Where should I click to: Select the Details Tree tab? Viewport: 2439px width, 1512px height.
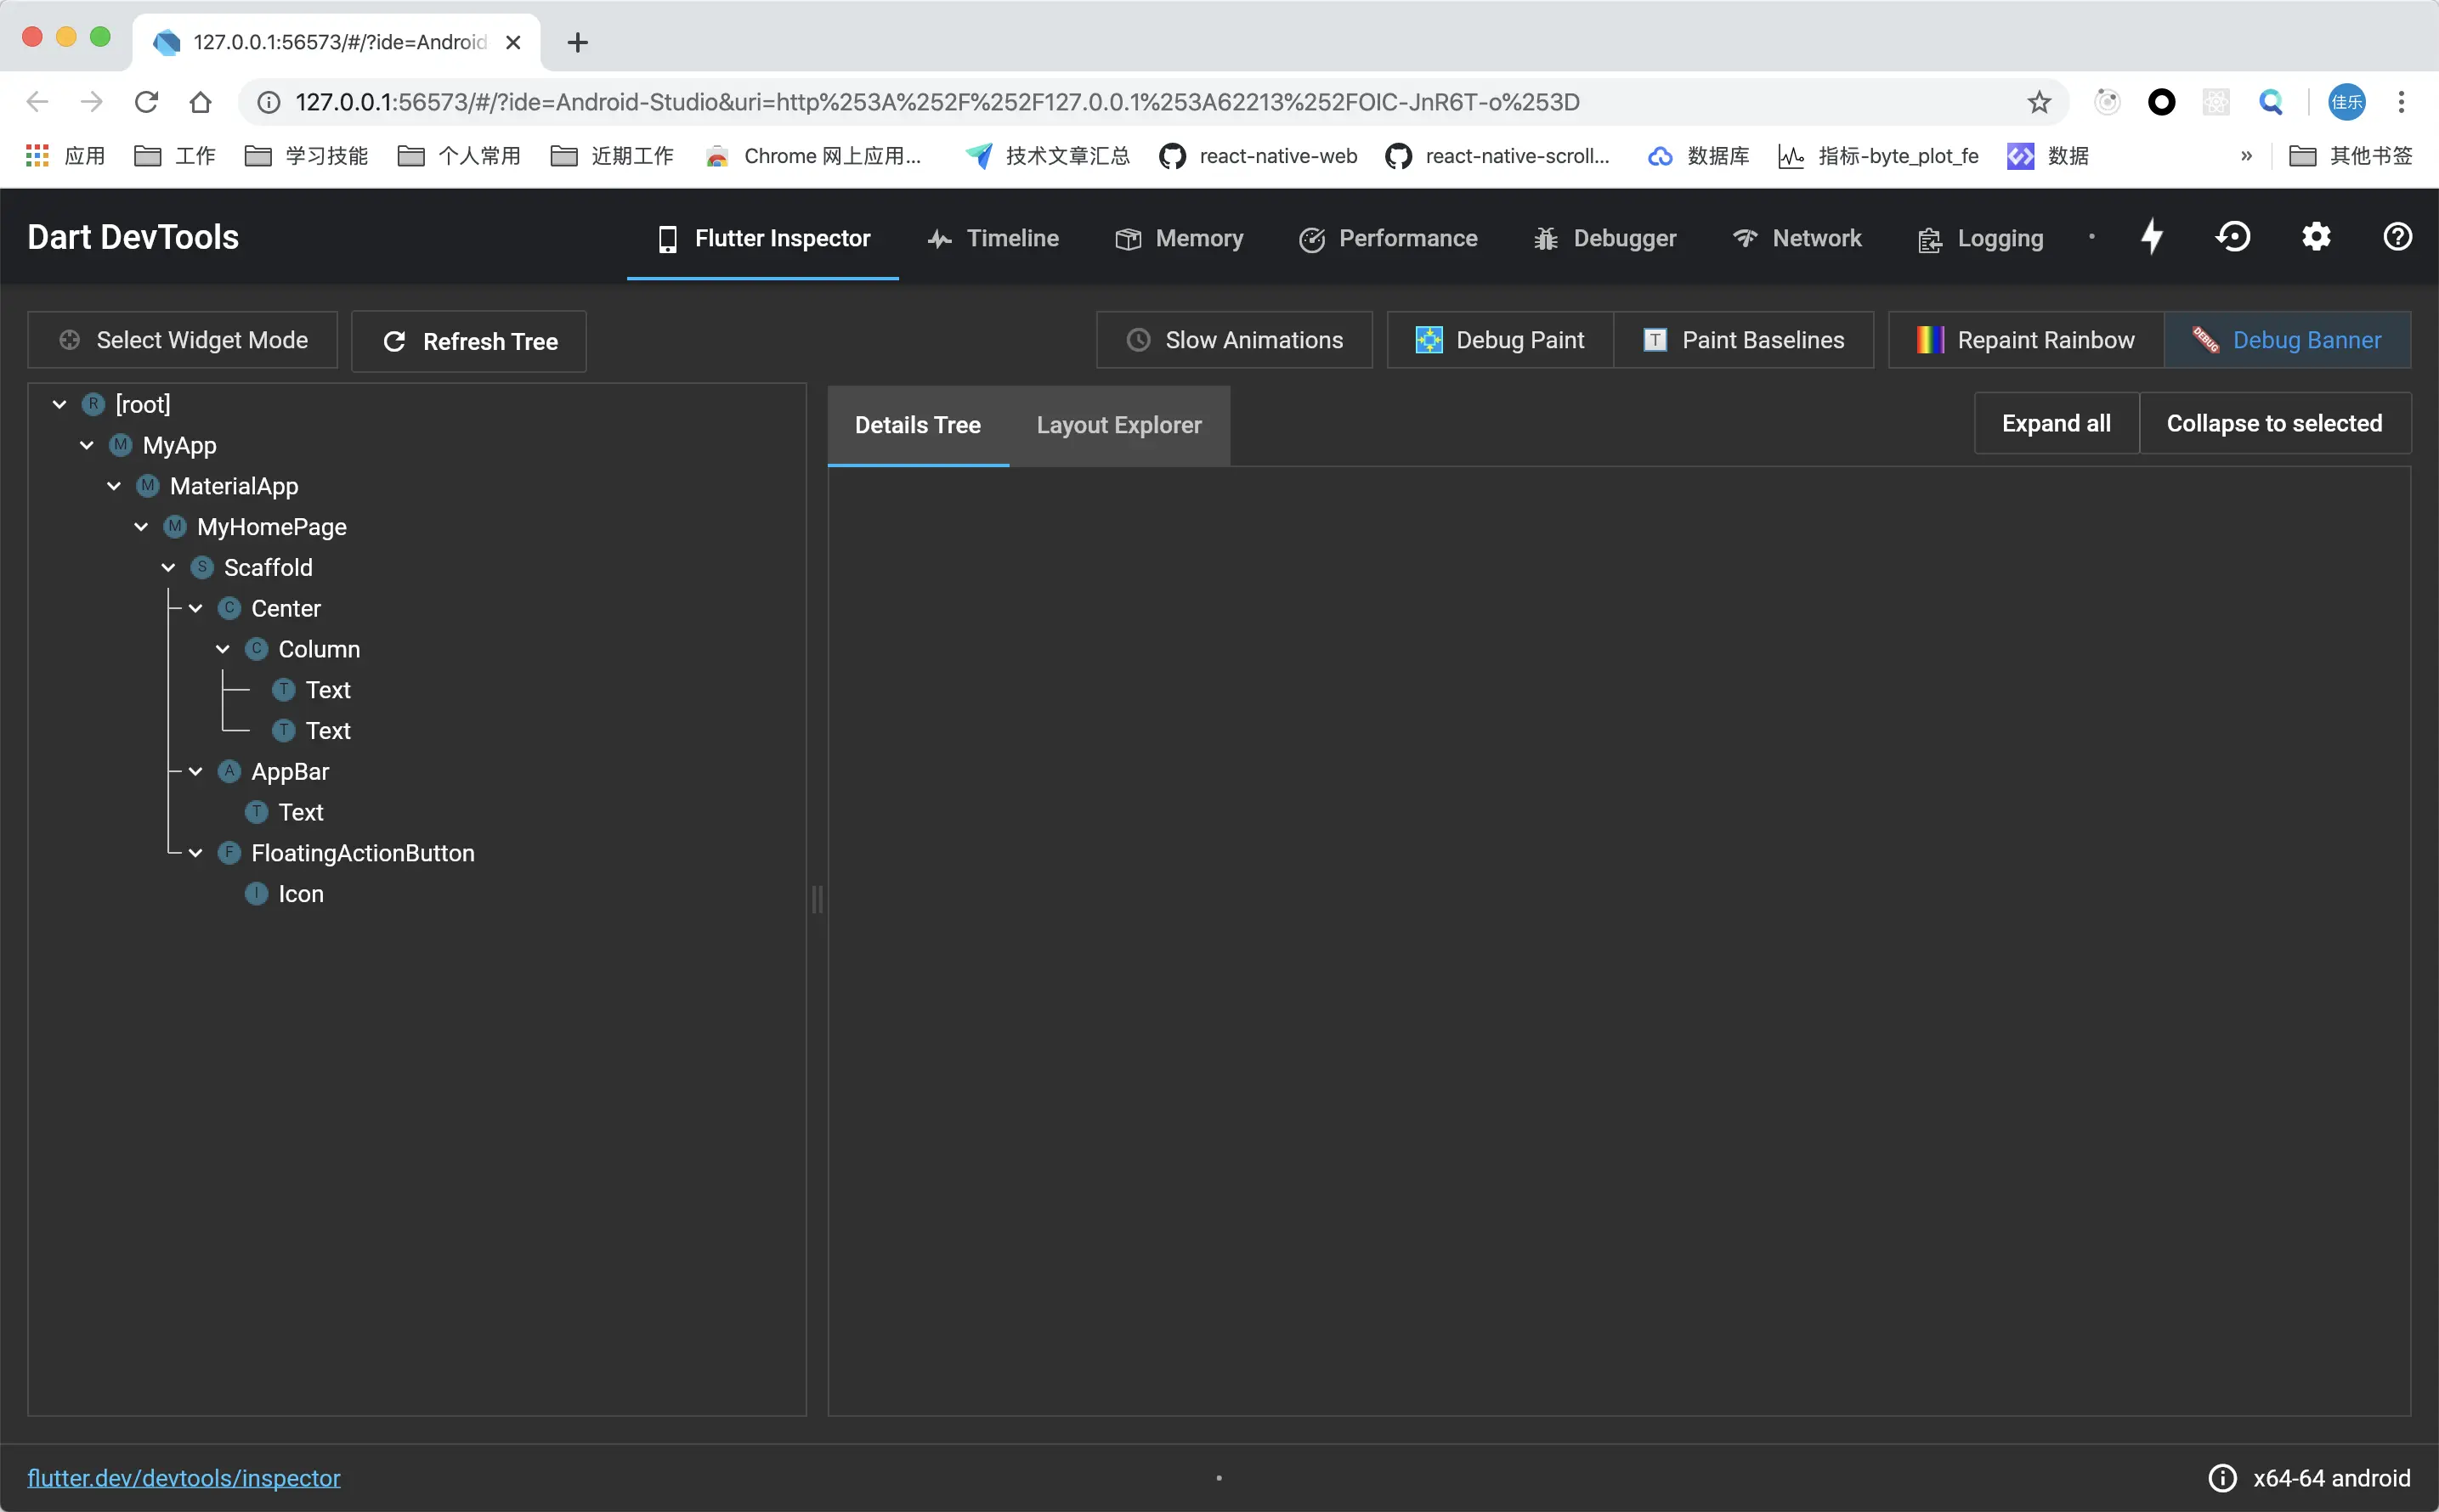pos(917,425)
